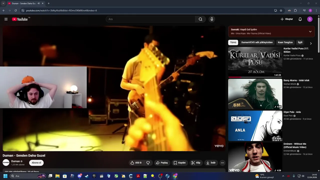Viewport: 320px width, 180px height.
Task: Open the Oluştur create menu
Action: 286,19
